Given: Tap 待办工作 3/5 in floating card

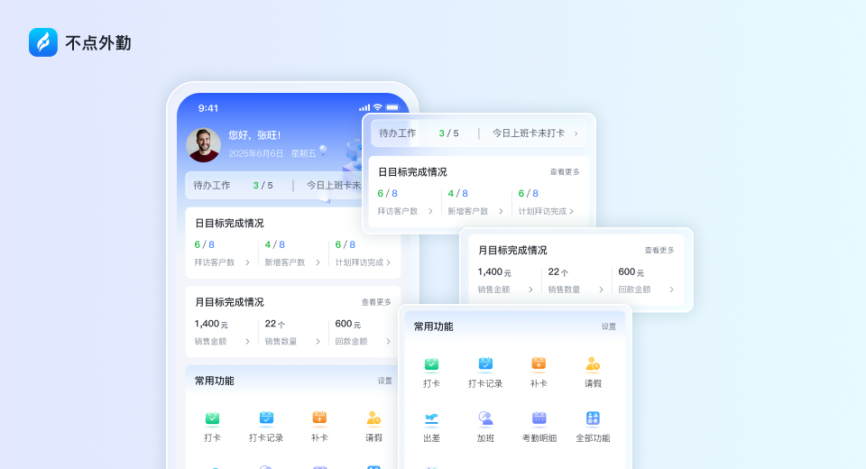Looking at the screenshot, I should 419,133.
